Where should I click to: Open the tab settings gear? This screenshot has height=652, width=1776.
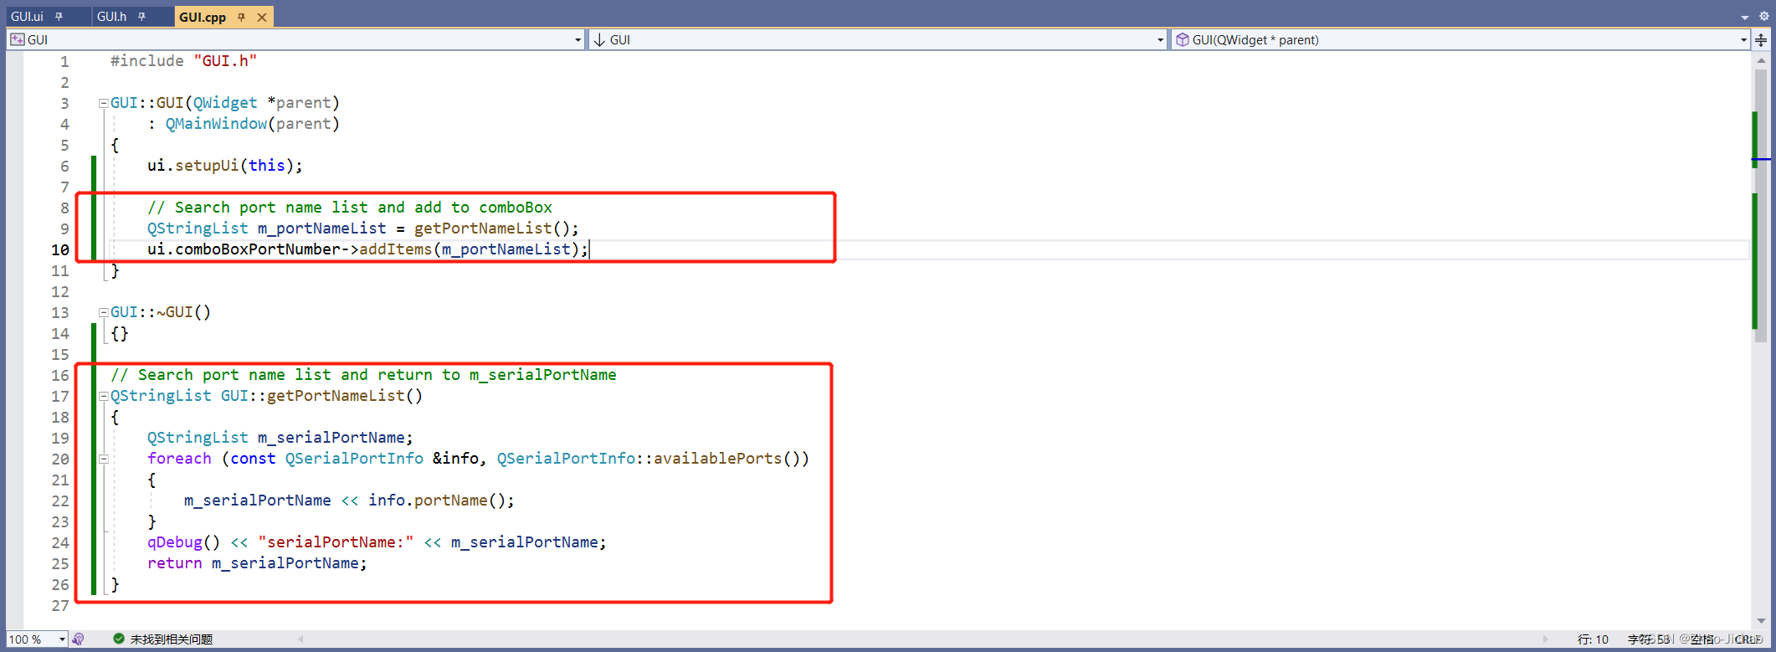[x=1764, y=16]
